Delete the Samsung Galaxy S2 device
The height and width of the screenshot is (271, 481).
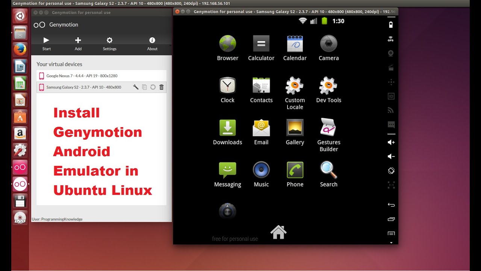tap(162, 87)
